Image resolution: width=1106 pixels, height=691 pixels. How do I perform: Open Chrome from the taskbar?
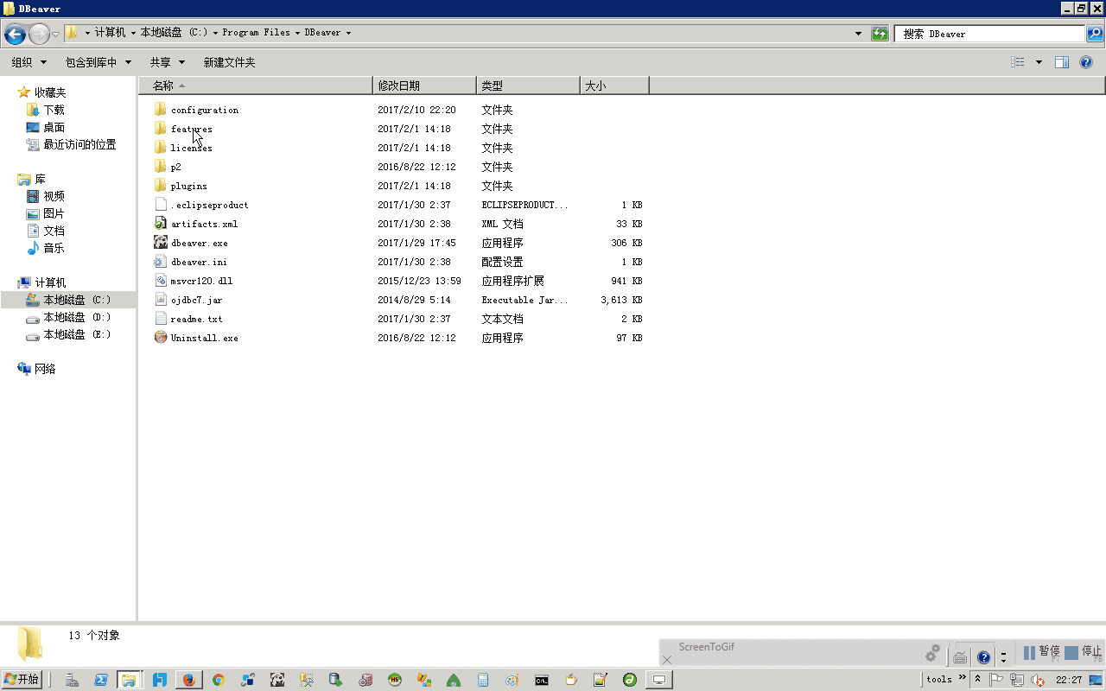(219, 680)
